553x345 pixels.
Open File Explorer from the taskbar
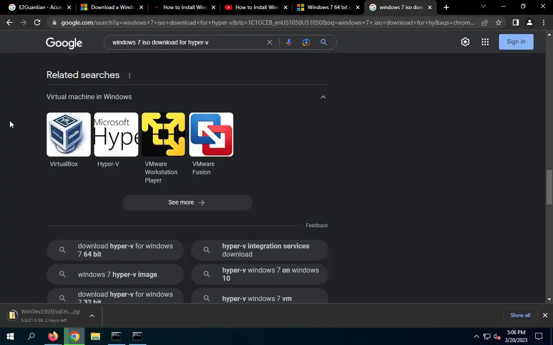pyautogui.click(x=95, y=336)
